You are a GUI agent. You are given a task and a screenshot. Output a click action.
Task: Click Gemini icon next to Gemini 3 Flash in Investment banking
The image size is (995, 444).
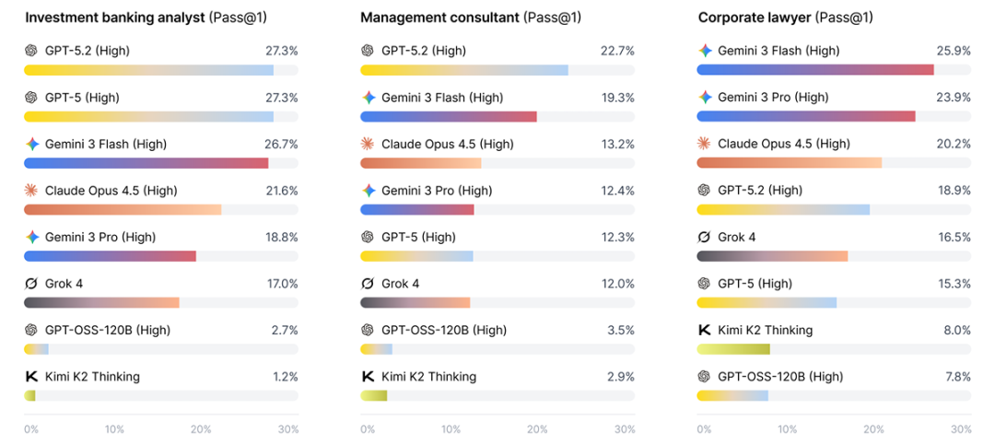click(x=31, y=144)
